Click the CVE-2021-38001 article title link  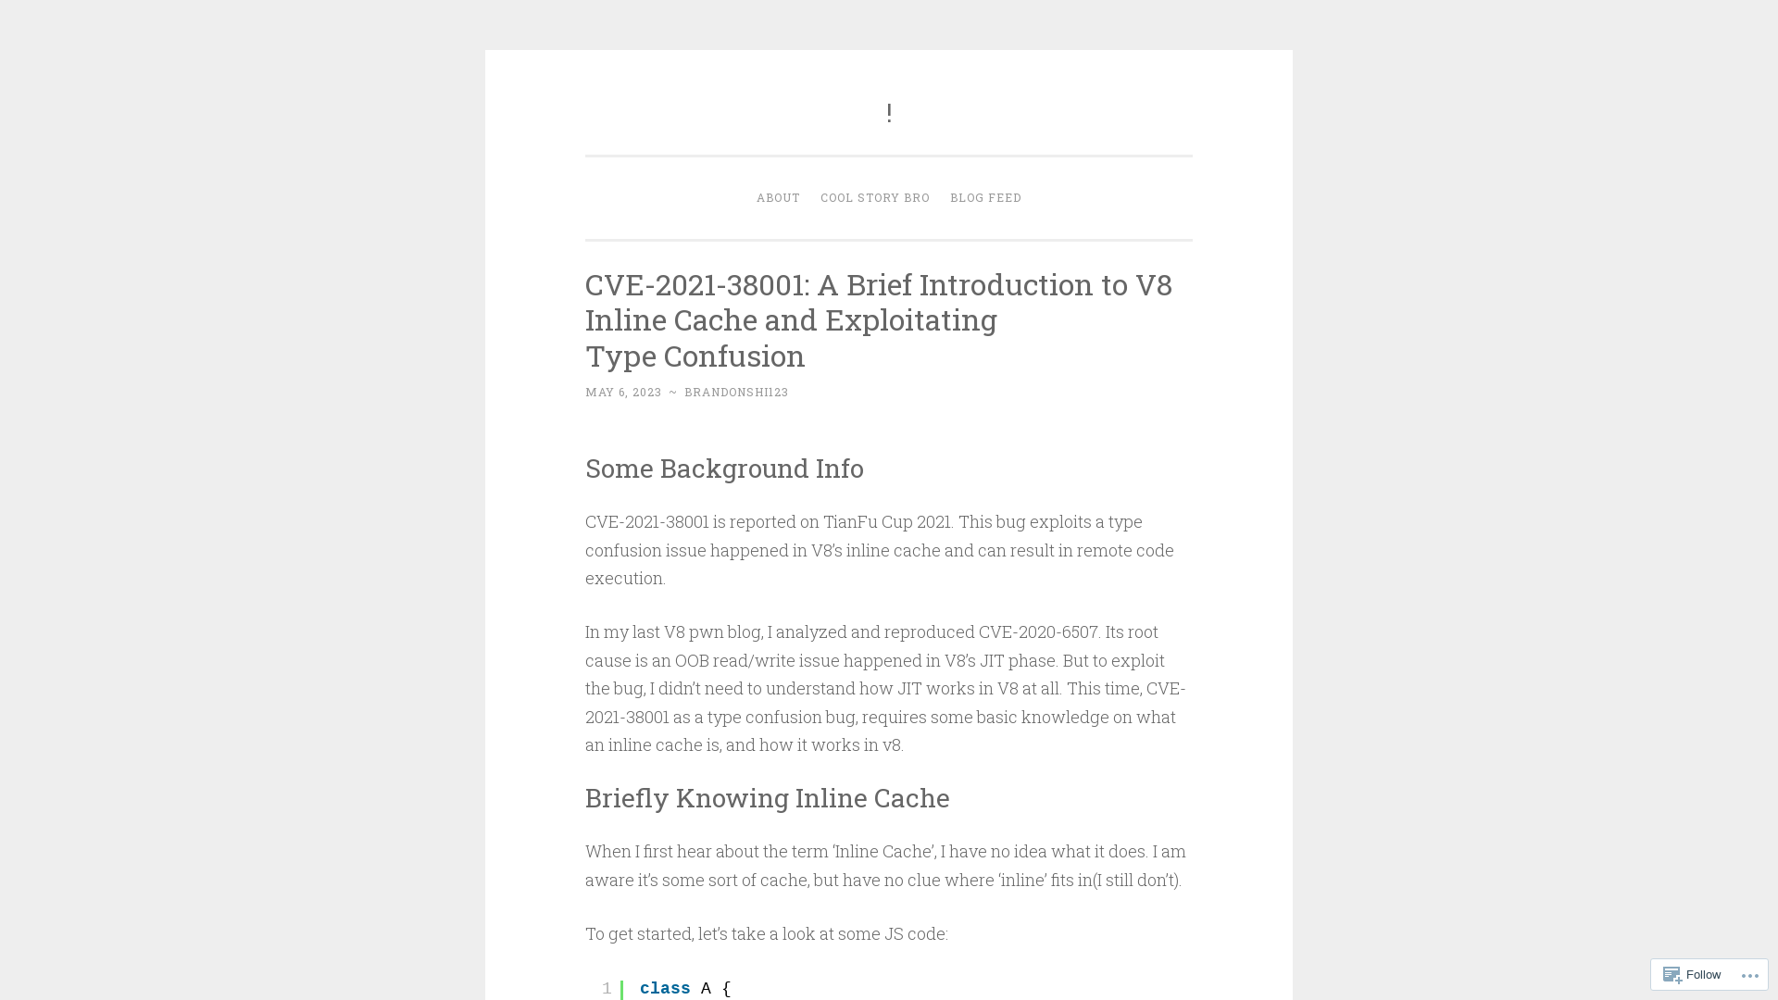(878, 319)
